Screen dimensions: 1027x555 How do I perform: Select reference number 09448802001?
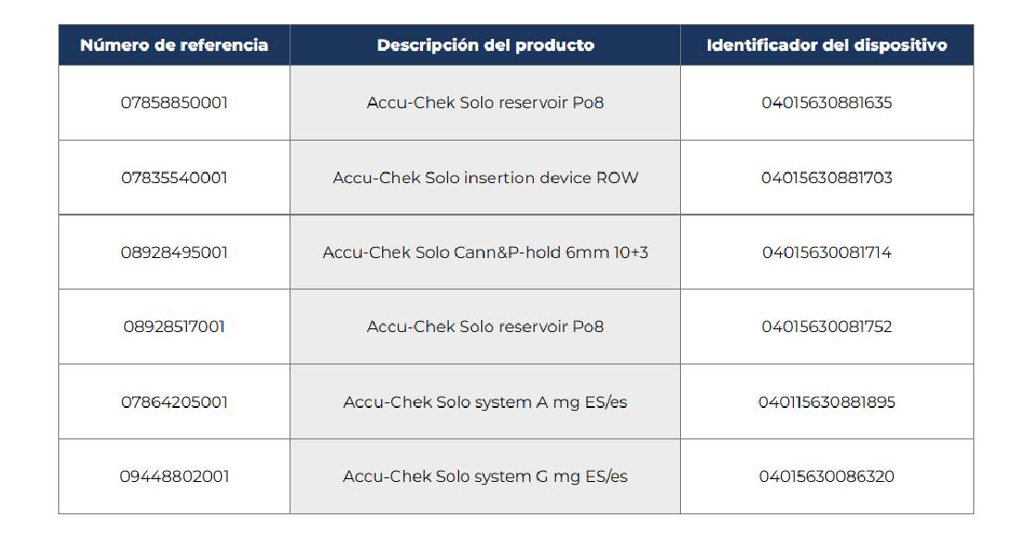(x=174, y=476)
